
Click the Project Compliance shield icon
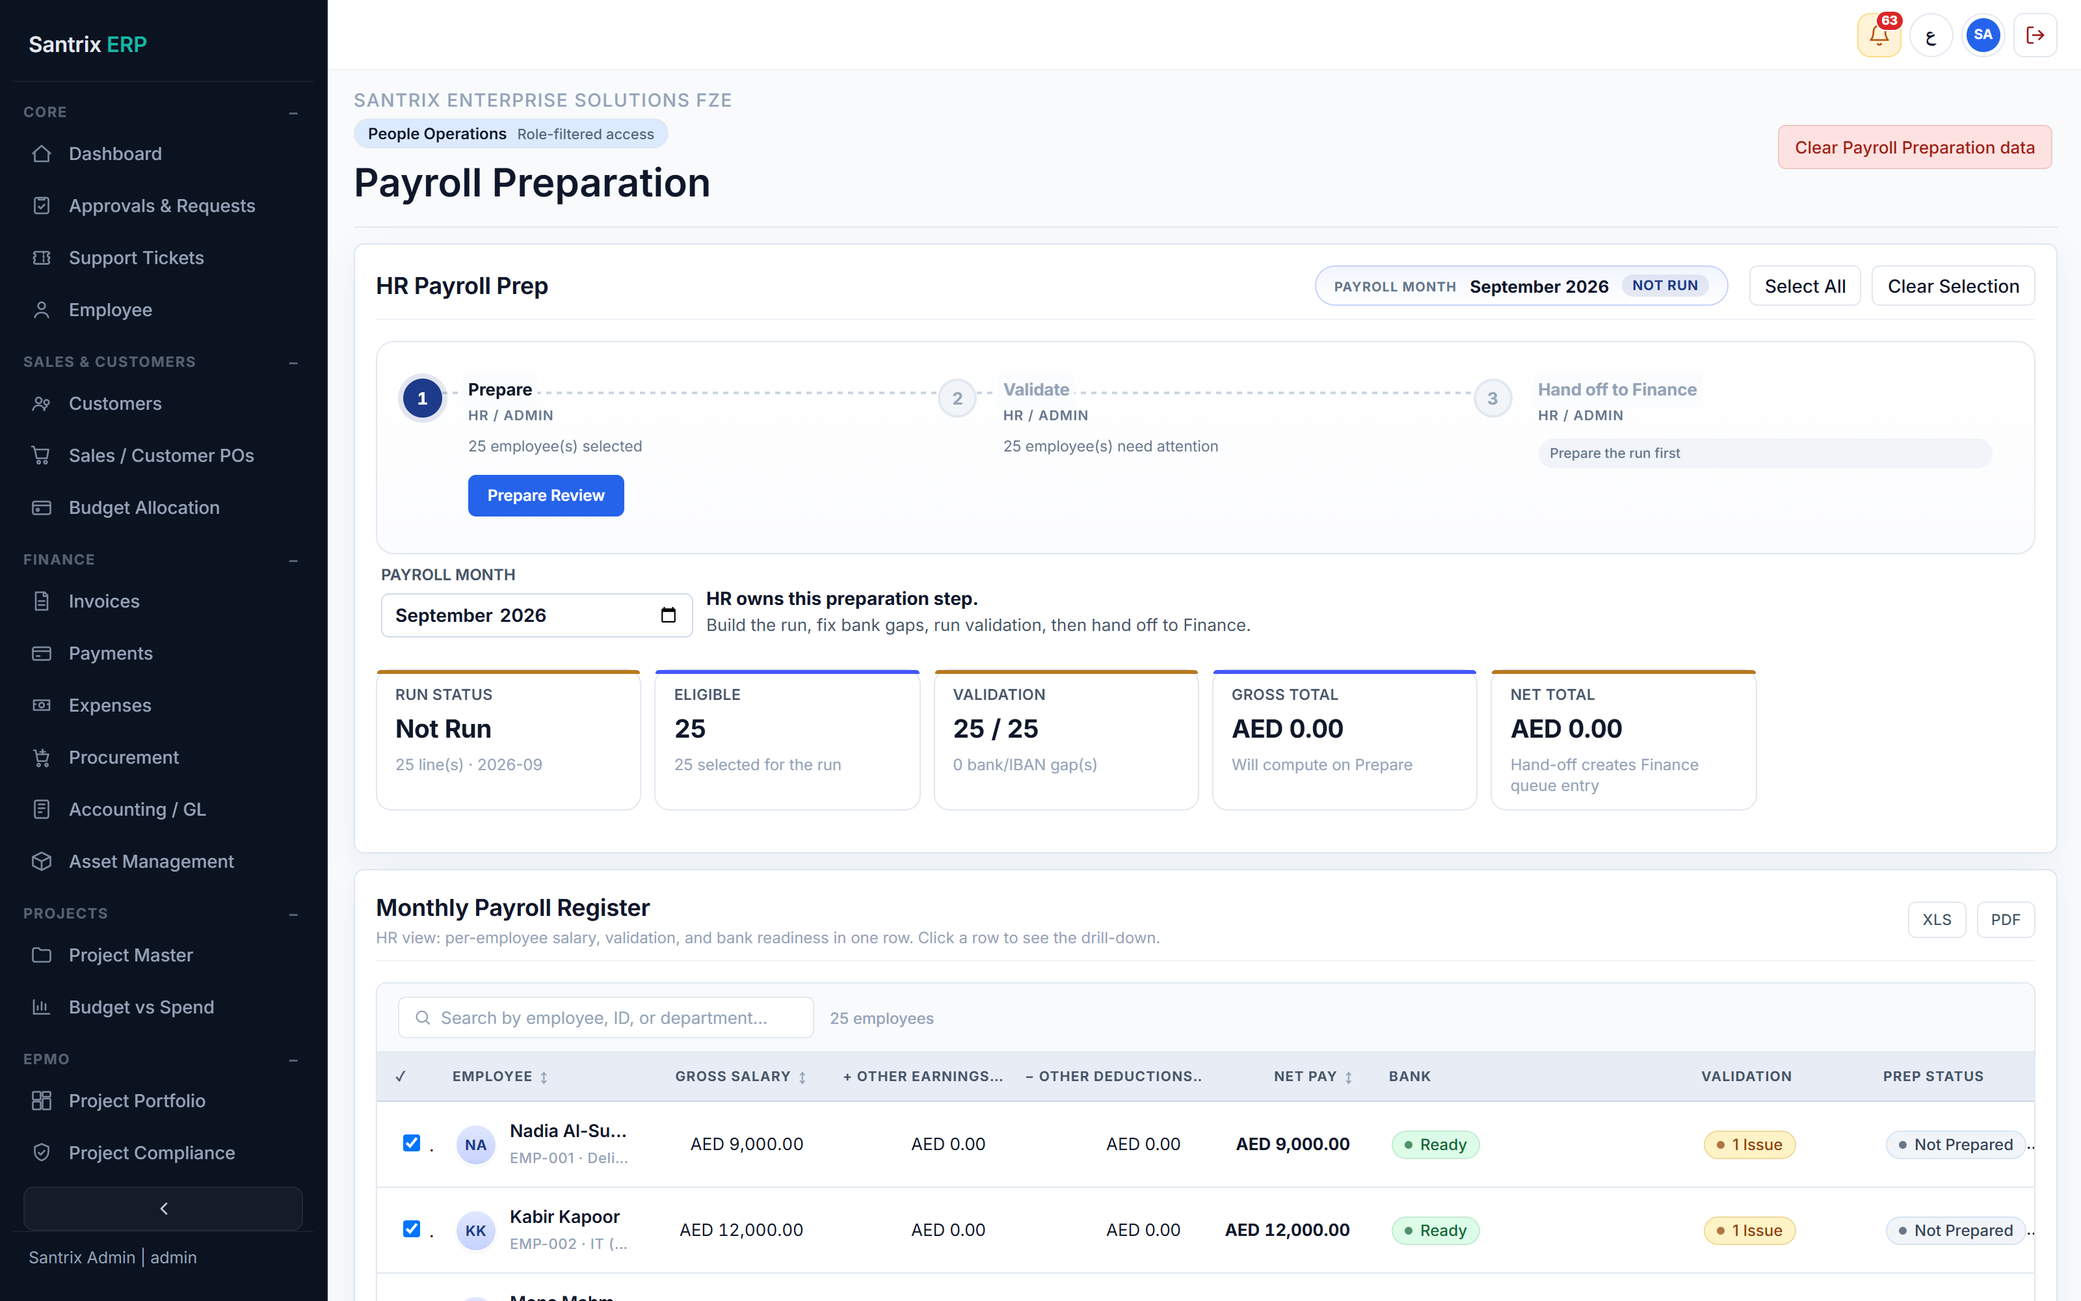click(x=41, y=1153)
